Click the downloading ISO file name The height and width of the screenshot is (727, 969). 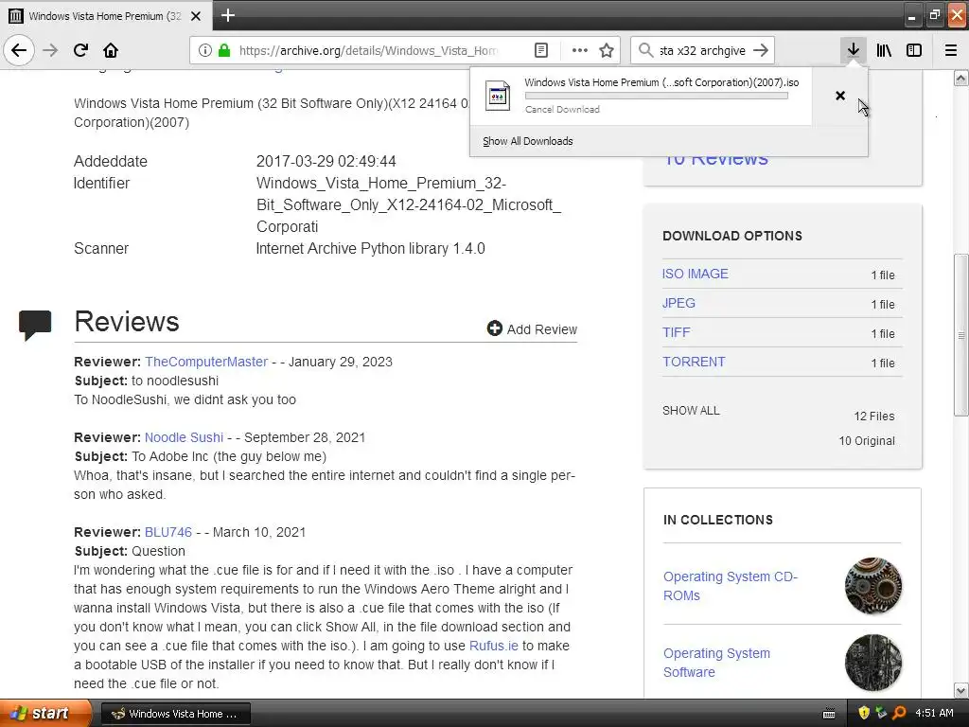[661, 82]
